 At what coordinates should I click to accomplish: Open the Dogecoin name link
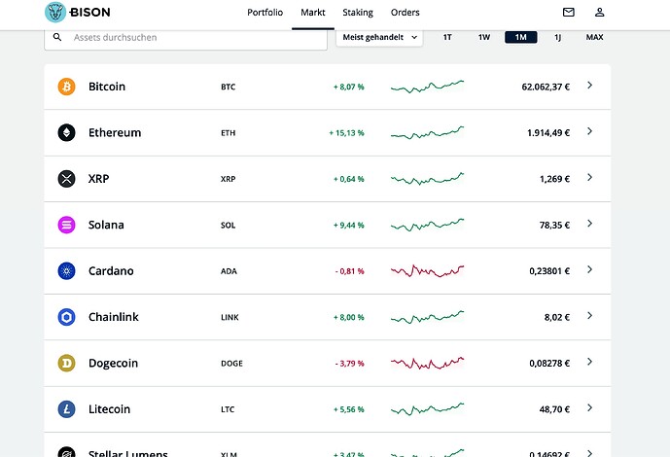[x=113, y=363]
